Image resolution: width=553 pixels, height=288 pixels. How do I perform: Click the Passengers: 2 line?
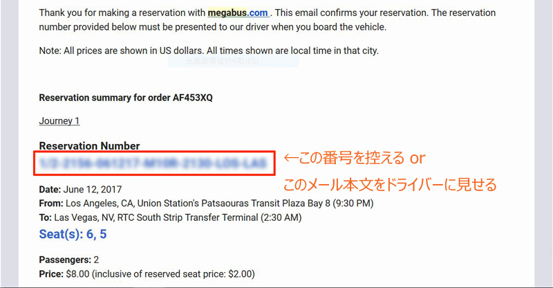[68, 260]
